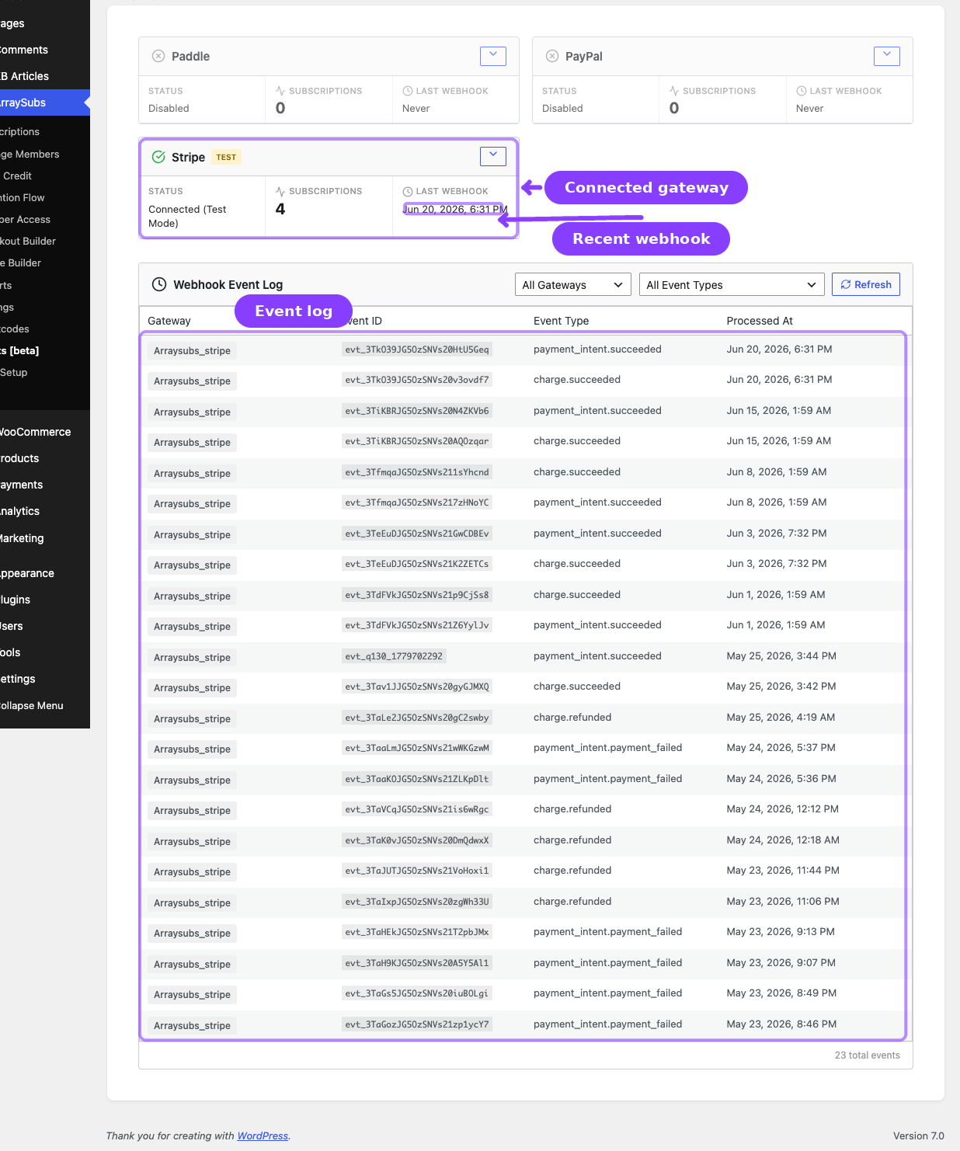Click Stripe last webhook date Jun 20, 2026
The image size is (960, 1151).
tap(455, 209)
